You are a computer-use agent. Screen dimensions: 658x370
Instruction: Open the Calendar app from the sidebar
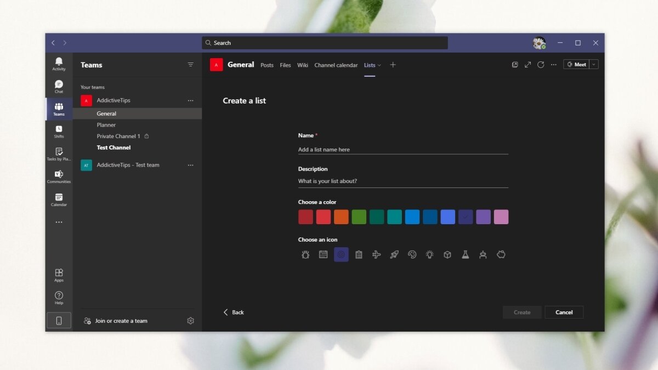click(x=59, y=200)
